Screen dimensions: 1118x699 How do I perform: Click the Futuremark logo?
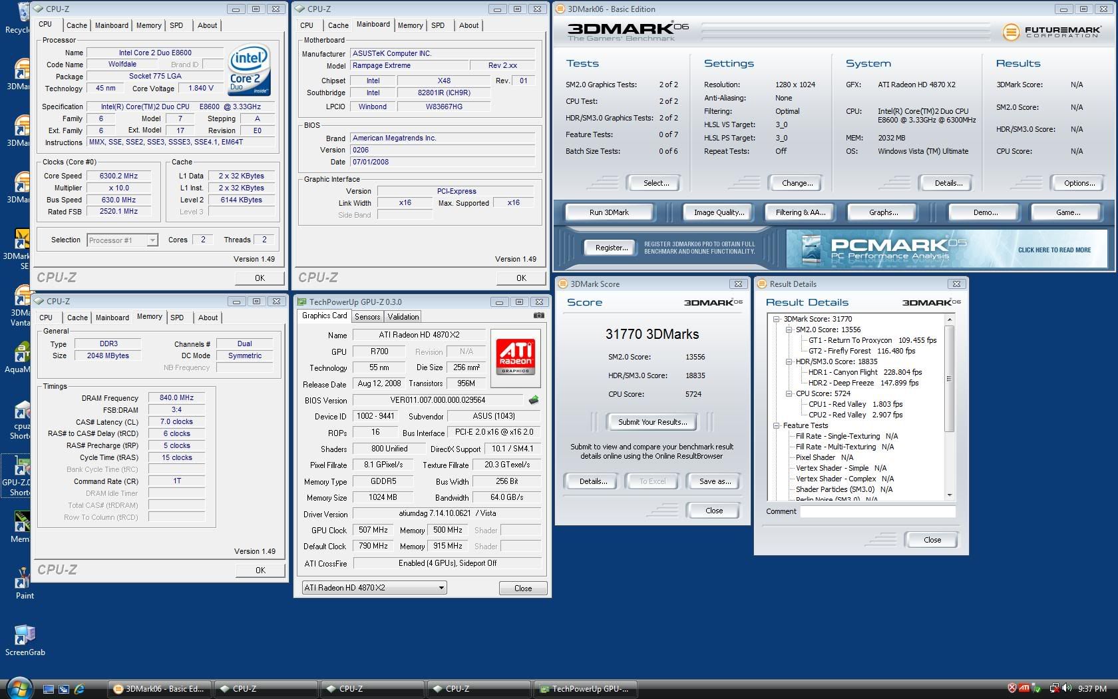point(1051,31)
